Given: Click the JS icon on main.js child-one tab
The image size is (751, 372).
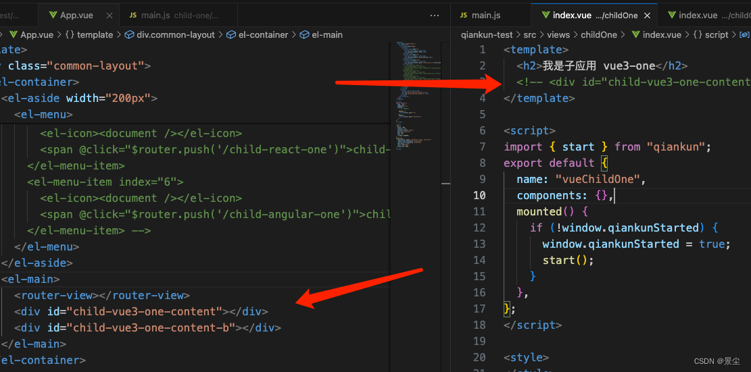Looking at the screenshot, I should [132, 16].
